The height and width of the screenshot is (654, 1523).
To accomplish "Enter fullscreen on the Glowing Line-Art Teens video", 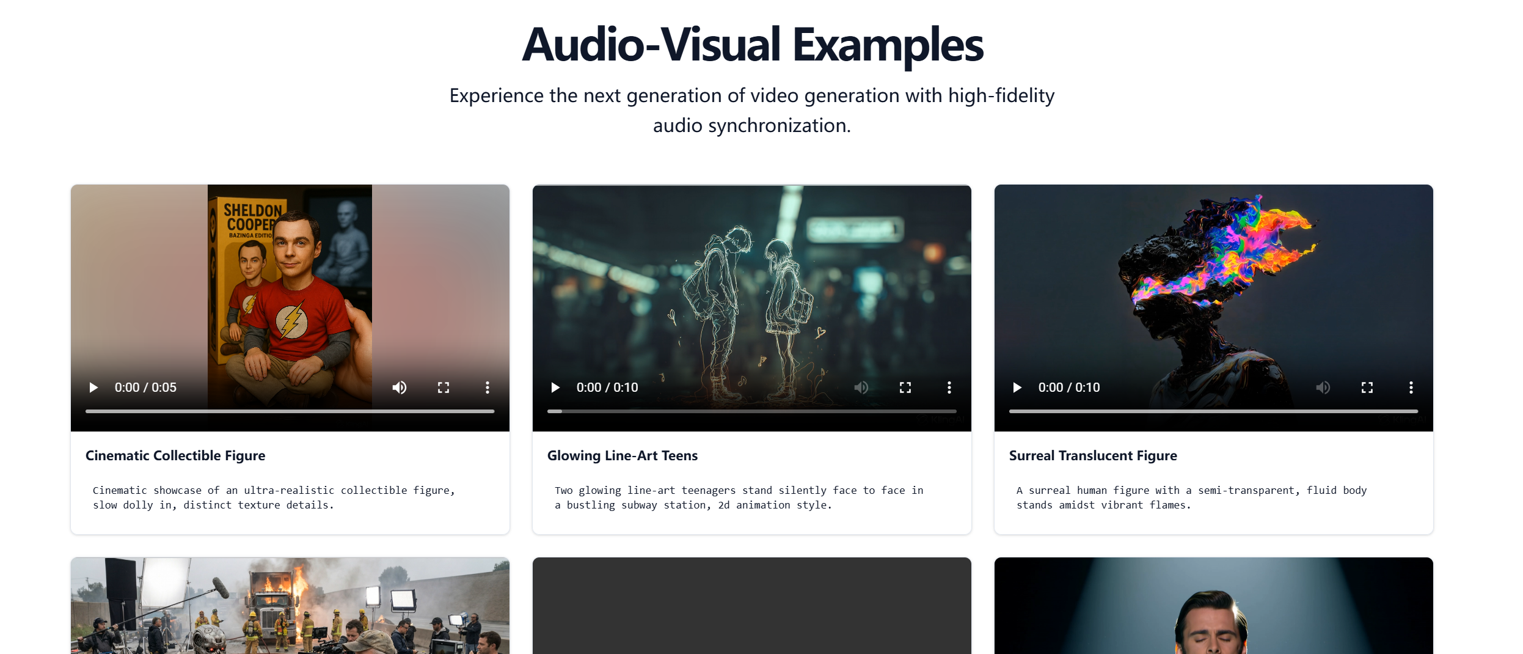I will [x=905, y=387].
